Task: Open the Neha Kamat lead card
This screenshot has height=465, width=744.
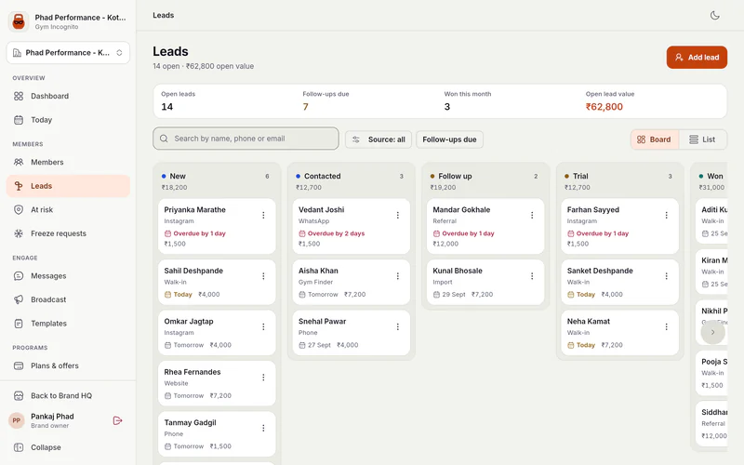Action: [619, 333]
